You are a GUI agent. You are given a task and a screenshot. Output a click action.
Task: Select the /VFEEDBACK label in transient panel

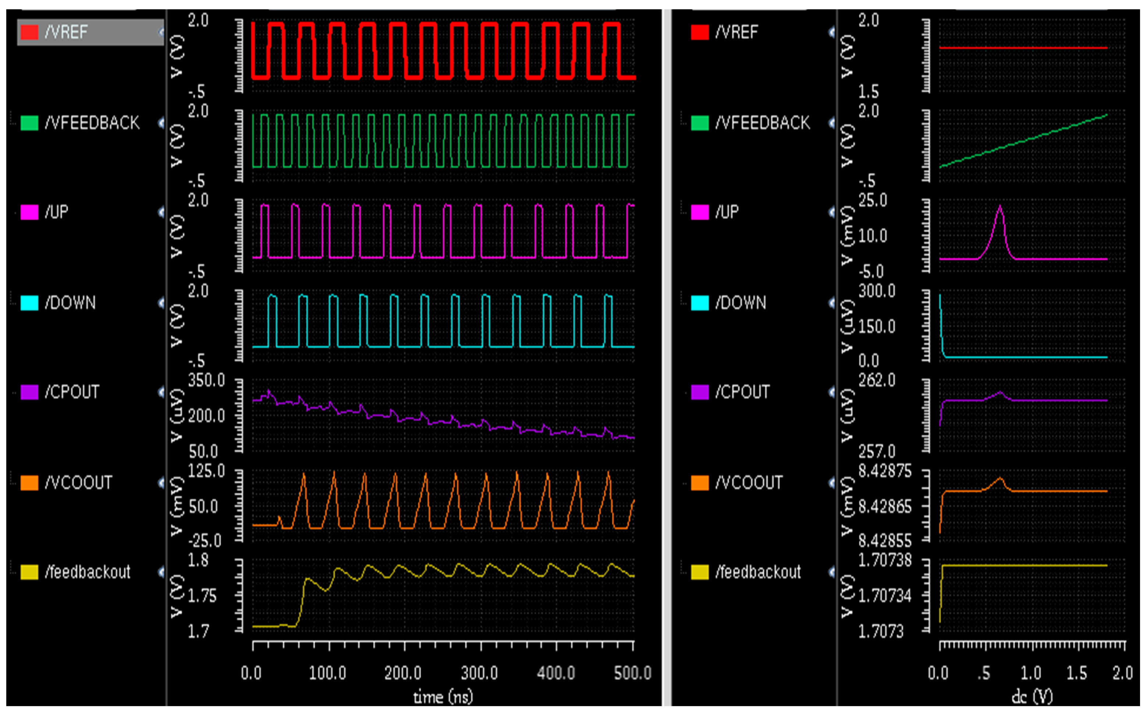[x=92, y=123]
